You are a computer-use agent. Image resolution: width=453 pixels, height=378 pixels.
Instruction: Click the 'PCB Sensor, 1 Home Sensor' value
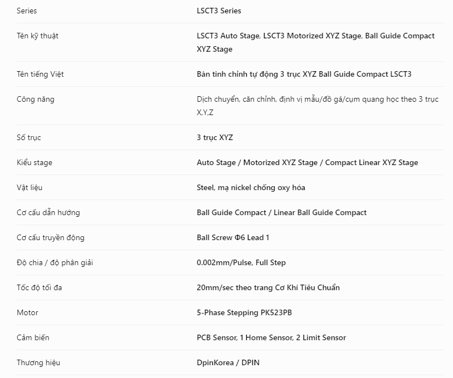coord(271,338)
